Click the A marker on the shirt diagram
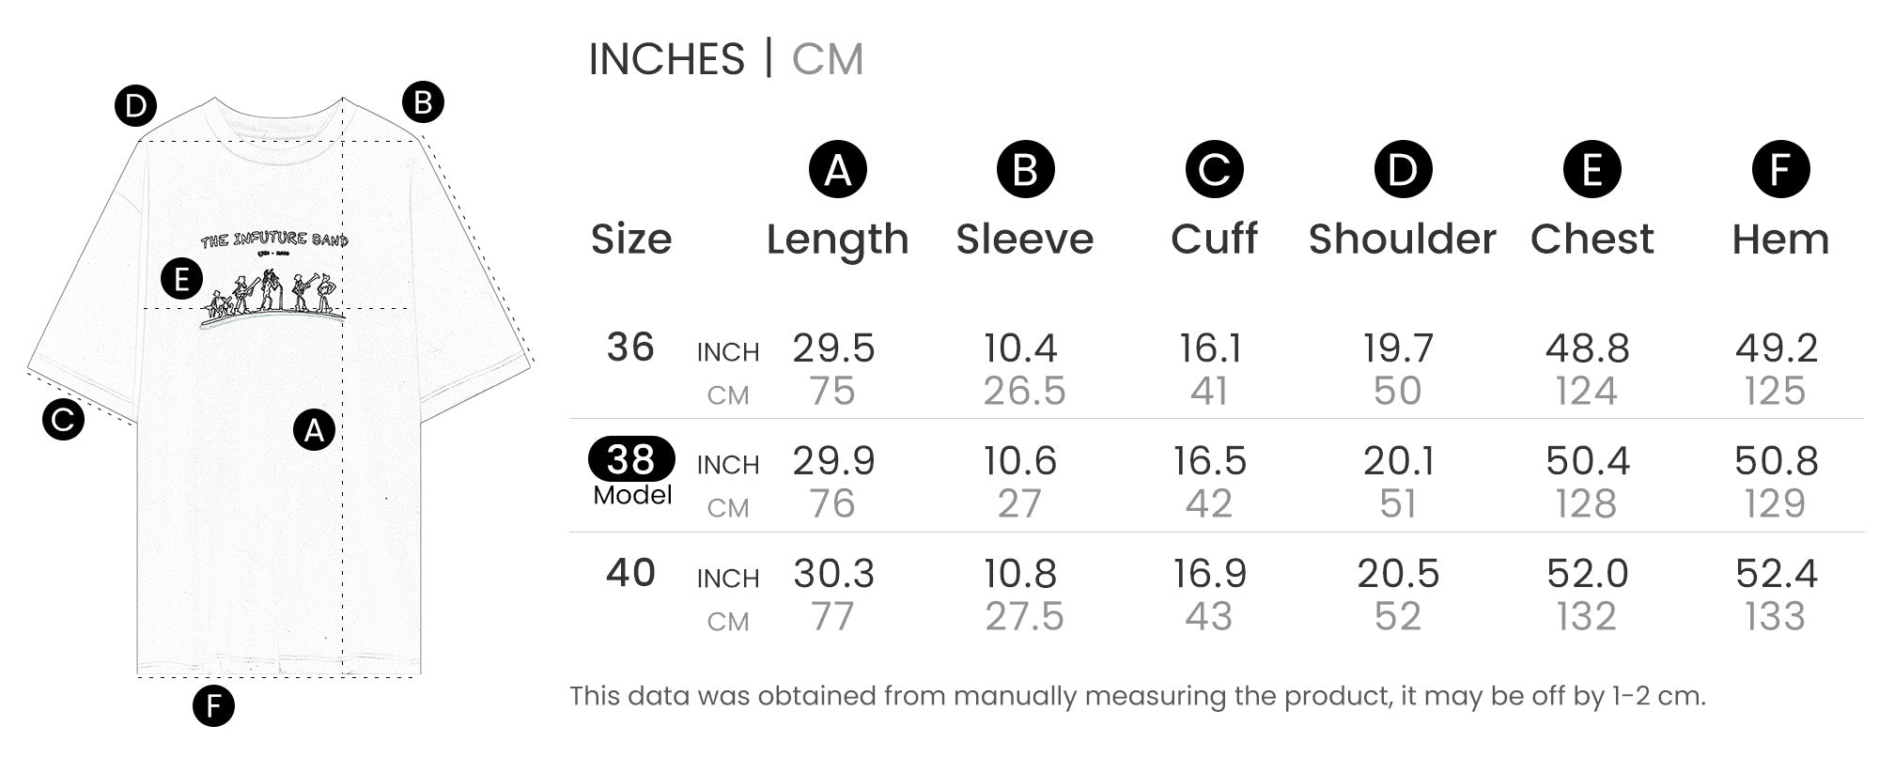Screen dimensions: 1879x757 [314, 430]
